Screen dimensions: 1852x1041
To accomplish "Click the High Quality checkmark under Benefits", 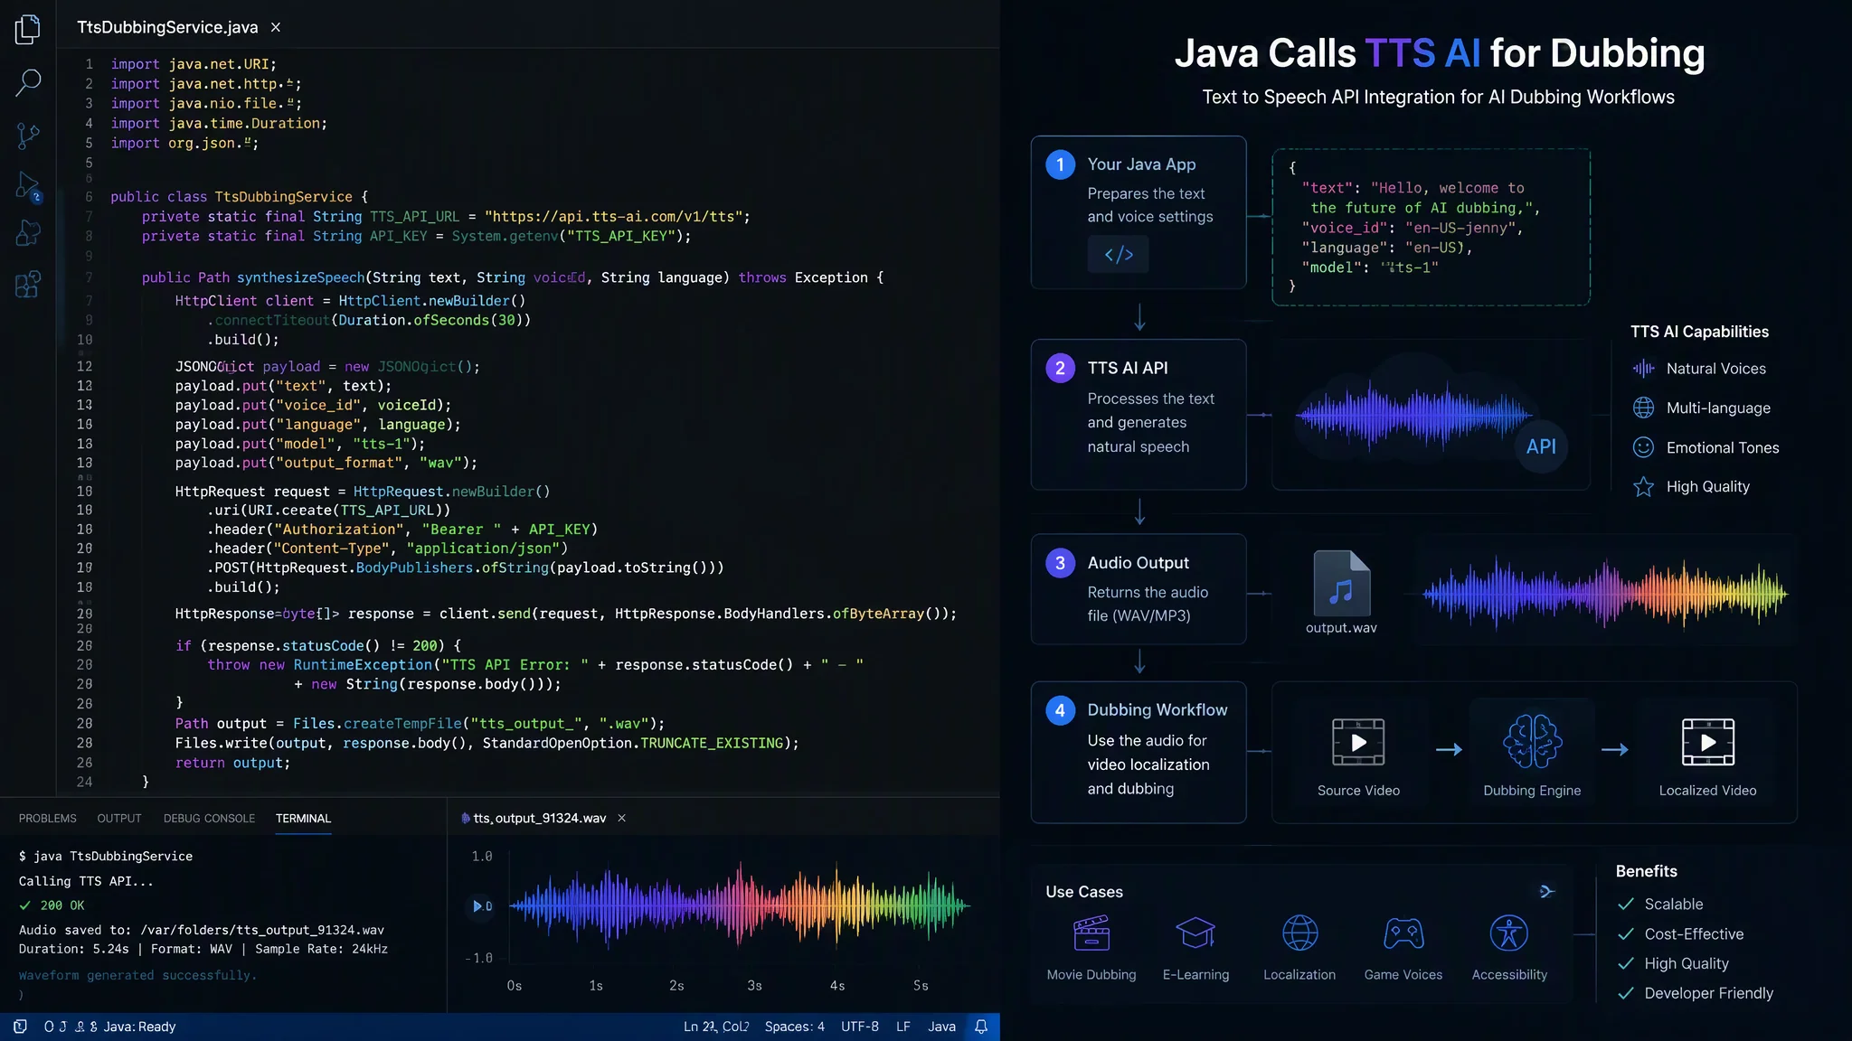I will (1626, 963).
